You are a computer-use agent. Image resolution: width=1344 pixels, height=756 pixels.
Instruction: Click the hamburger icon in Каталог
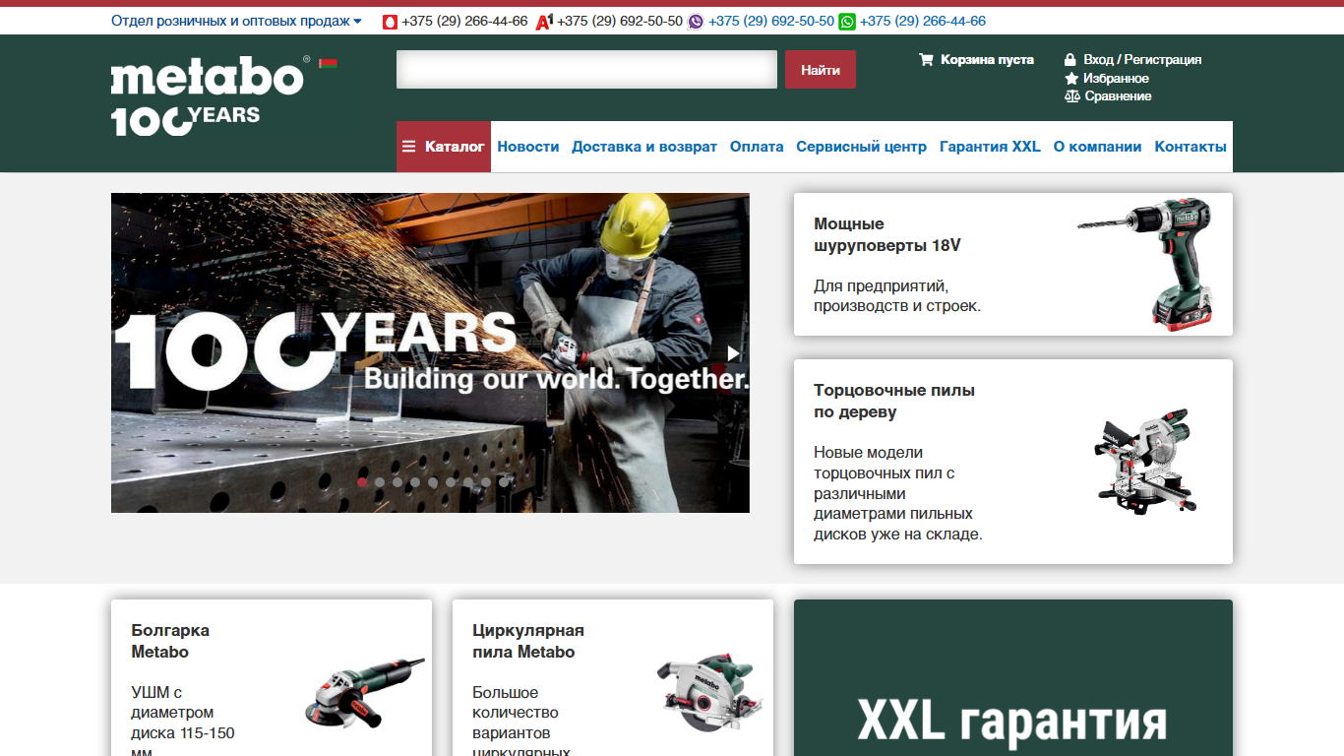pos(409,147)
